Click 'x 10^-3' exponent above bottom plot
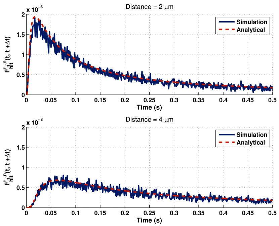 click(x=35, y=122)
